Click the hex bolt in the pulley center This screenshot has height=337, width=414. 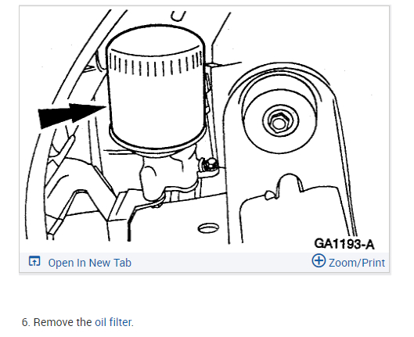click(280, 122)
